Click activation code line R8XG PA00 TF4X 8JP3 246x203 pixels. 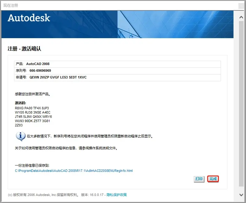pyautogui.click(x=32, y=108)
